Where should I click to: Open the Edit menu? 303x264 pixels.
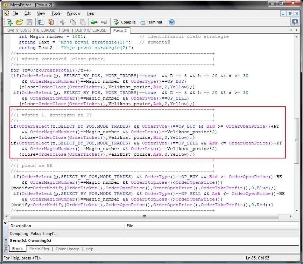tap(27, 13)
